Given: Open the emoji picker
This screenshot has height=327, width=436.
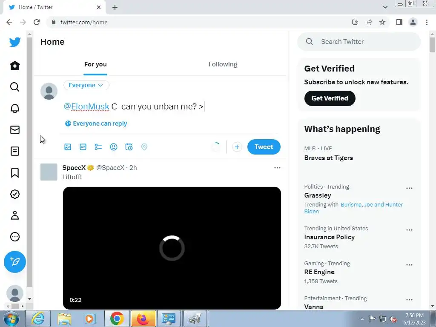Looking at the screenshot, I should [113, 147].
